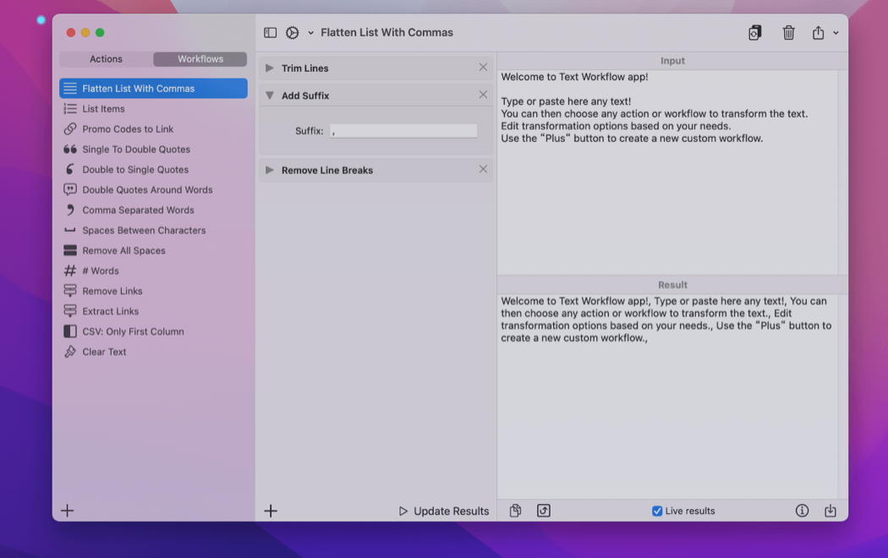Click the copy workflow icon in toolbar
Screen dimensions: 888x558
pos(754,33)
